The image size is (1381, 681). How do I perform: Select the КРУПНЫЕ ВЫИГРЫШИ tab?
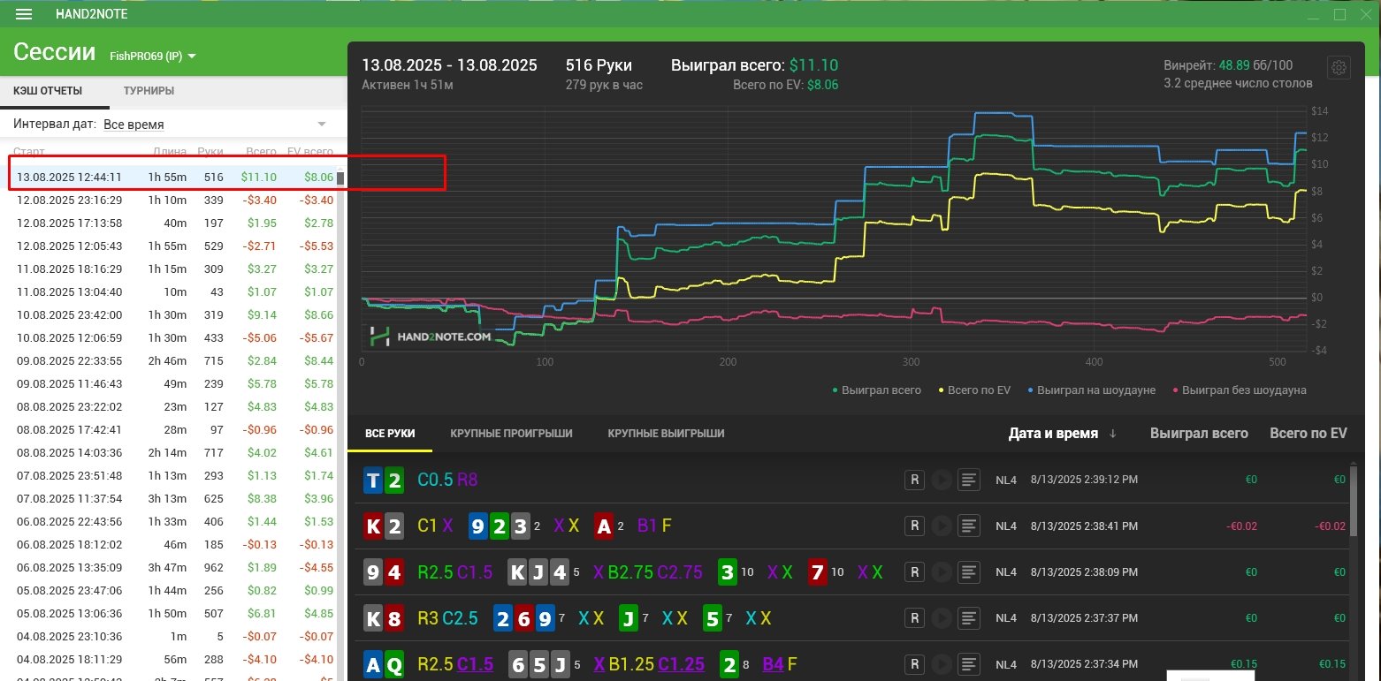(x=666, y=434)
